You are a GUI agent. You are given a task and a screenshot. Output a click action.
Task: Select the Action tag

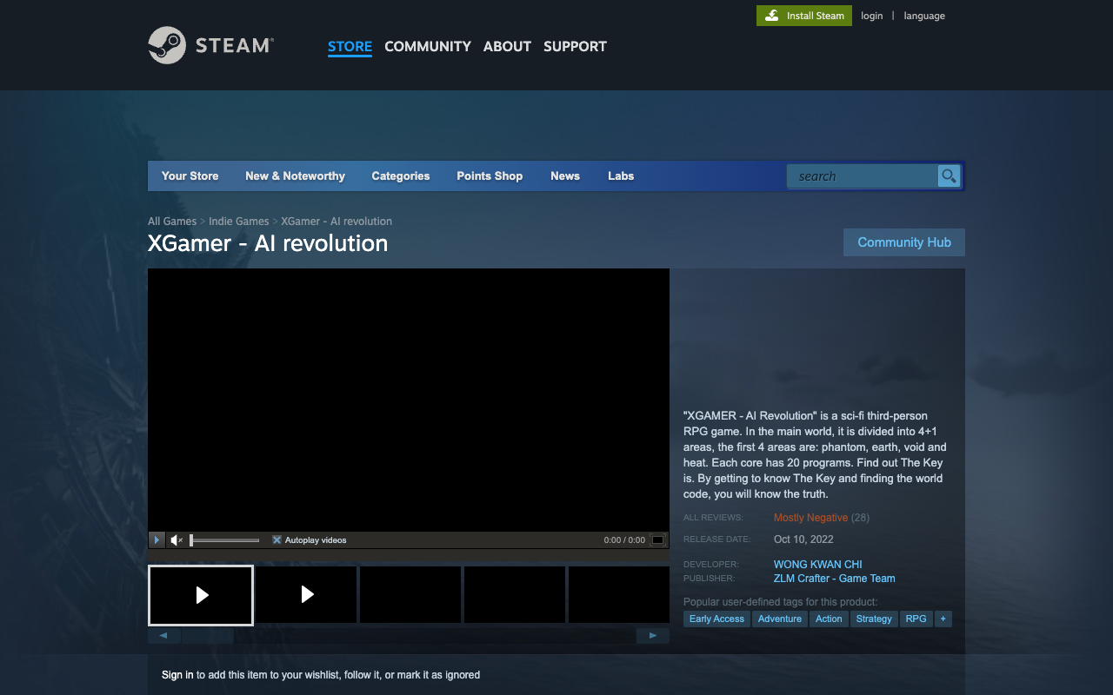click(829, 619)
